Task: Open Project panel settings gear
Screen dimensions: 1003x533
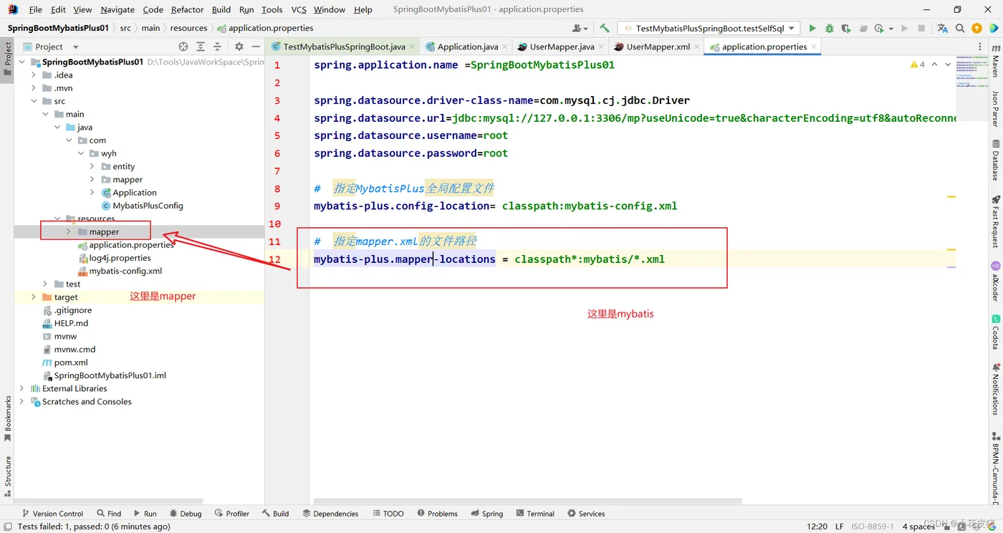Action: click(239, 47)
